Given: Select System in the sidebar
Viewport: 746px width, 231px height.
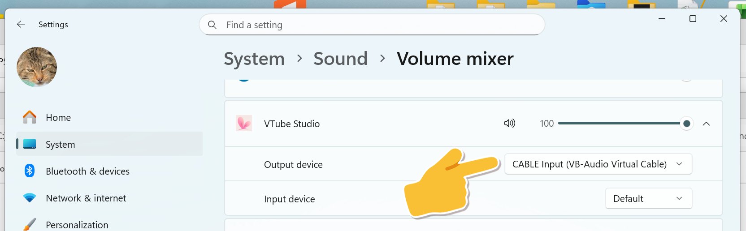Looking at the screenshot, I should [x=61, y=145].
